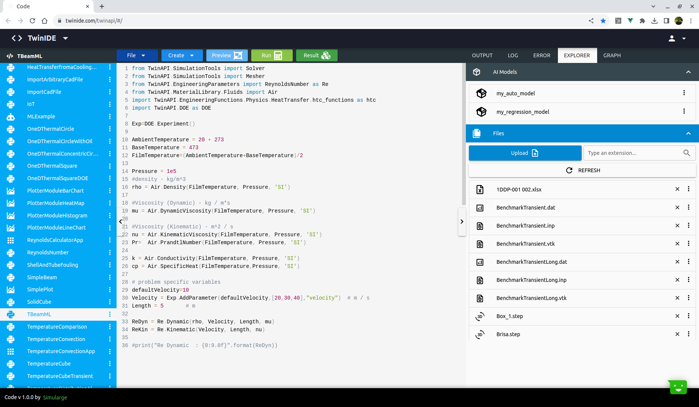Open options menu for BenchmarkTransientLong.dat
This screenshot has height=407, width=699.
coord(688,262)
